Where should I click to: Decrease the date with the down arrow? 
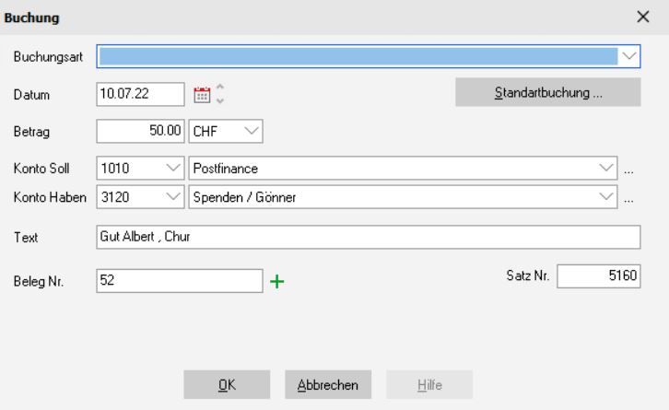click(219, 100)
